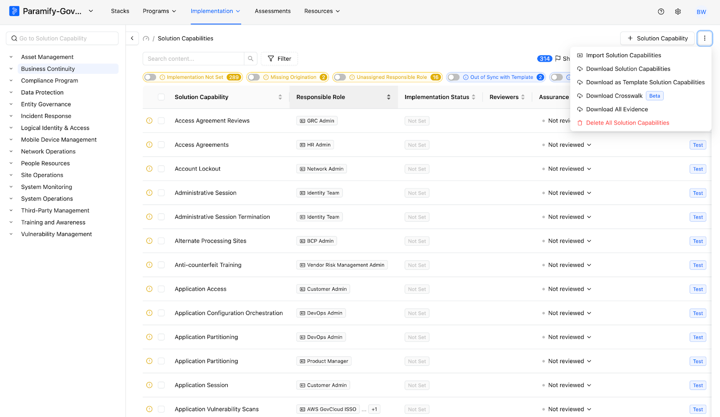The height and width of the screenshot is (417, 720).
Task: Sort by Implementation Status column arrows
Action: point(473,97)
